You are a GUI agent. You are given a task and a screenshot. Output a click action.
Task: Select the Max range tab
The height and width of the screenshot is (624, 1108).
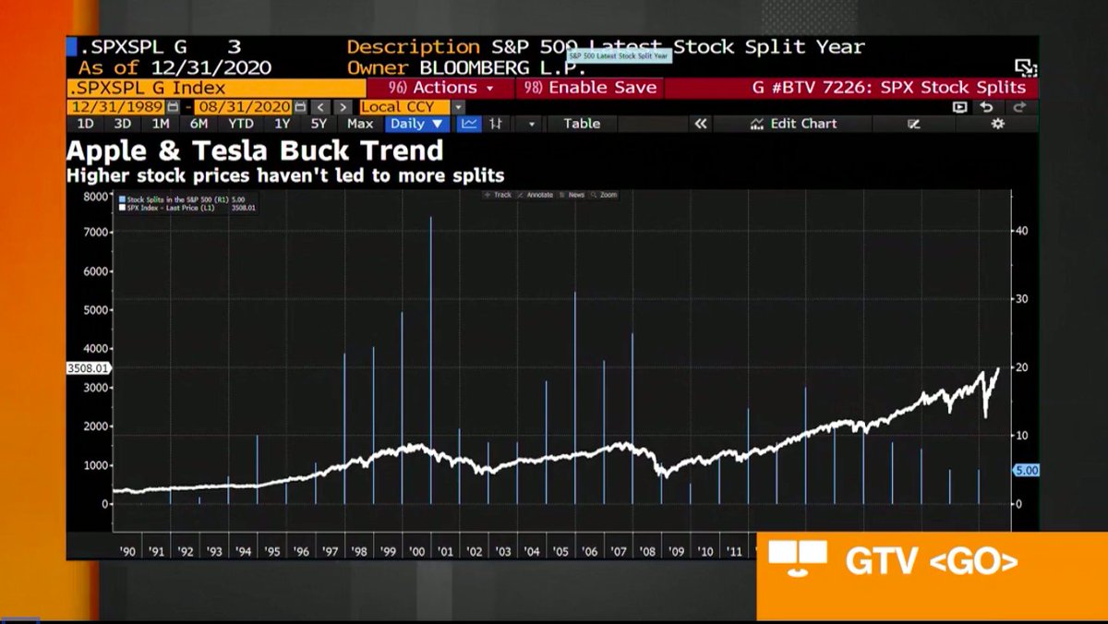(359, 124)
